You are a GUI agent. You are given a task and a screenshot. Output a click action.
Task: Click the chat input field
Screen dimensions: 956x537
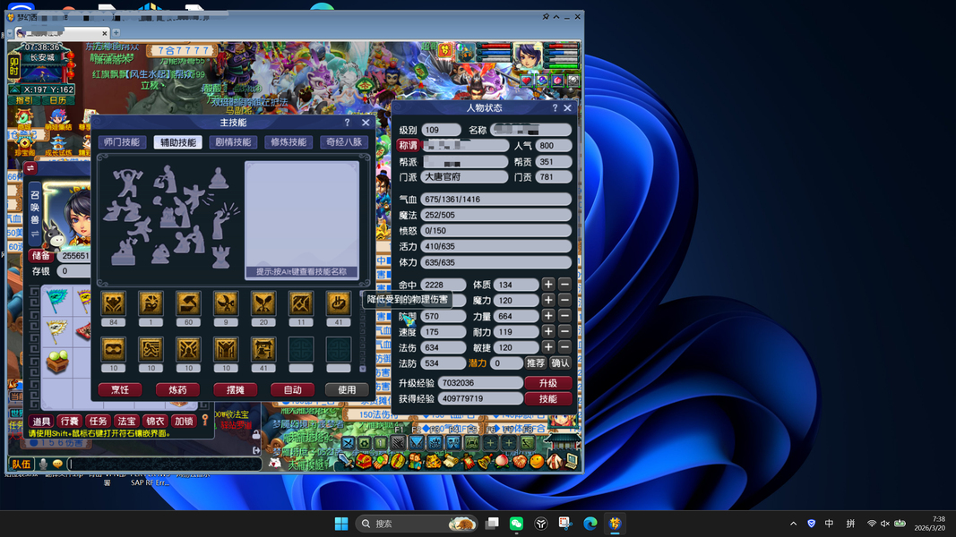click(x=165, y=464)
